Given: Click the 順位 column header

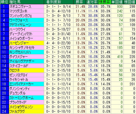Looking at the screenshot, I should coord(4,2).
